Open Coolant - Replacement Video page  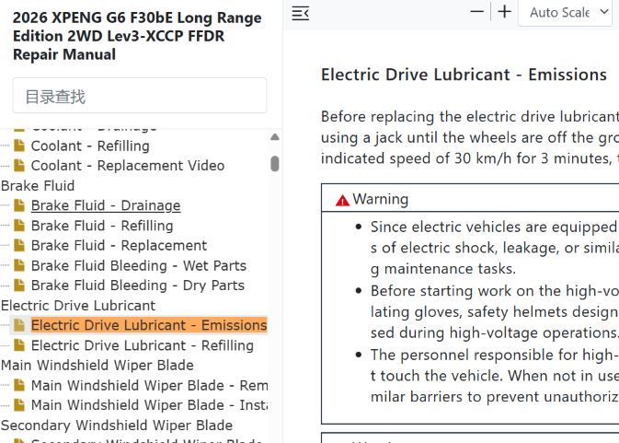click(x=128, y=166)
